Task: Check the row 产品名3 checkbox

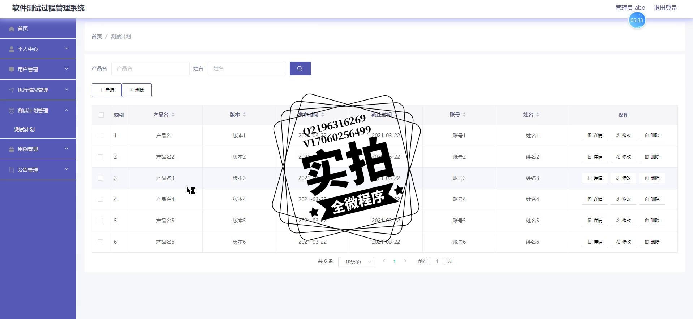Action: pos(100,178)
